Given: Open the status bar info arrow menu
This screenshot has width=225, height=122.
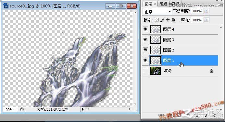Looking at the screenshot, I should [x=83, y=109].
